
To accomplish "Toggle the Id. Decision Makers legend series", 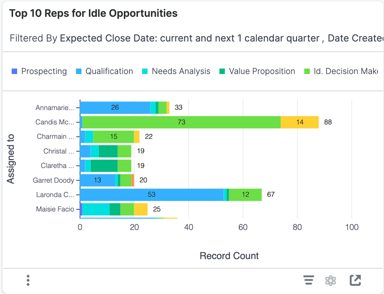I will coord(346,71).
